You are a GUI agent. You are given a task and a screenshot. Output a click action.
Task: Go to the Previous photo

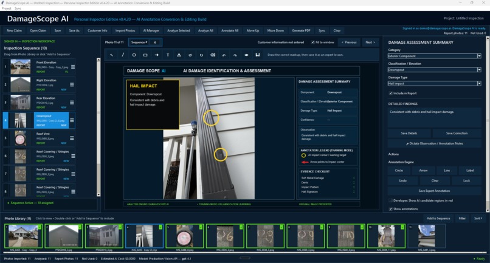[349, 42]
